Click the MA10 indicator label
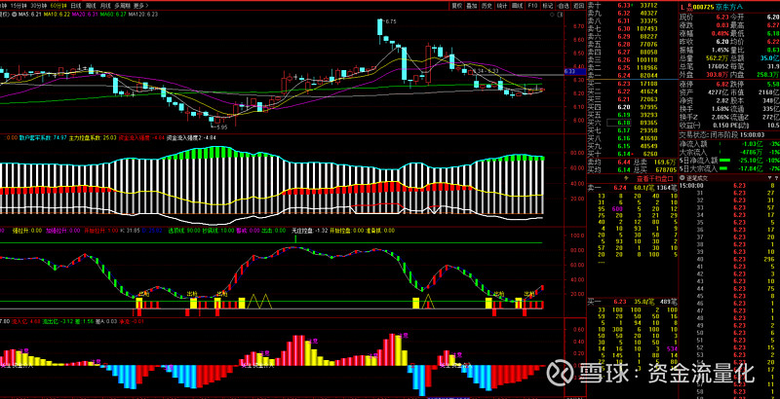The image size is (780, 399). coord(57,15)
